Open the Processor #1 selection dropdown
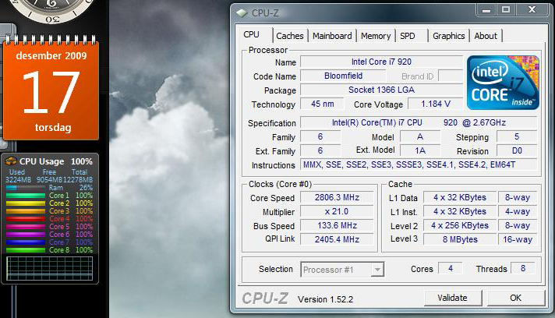The image size is (555, 318). (342, 270)
